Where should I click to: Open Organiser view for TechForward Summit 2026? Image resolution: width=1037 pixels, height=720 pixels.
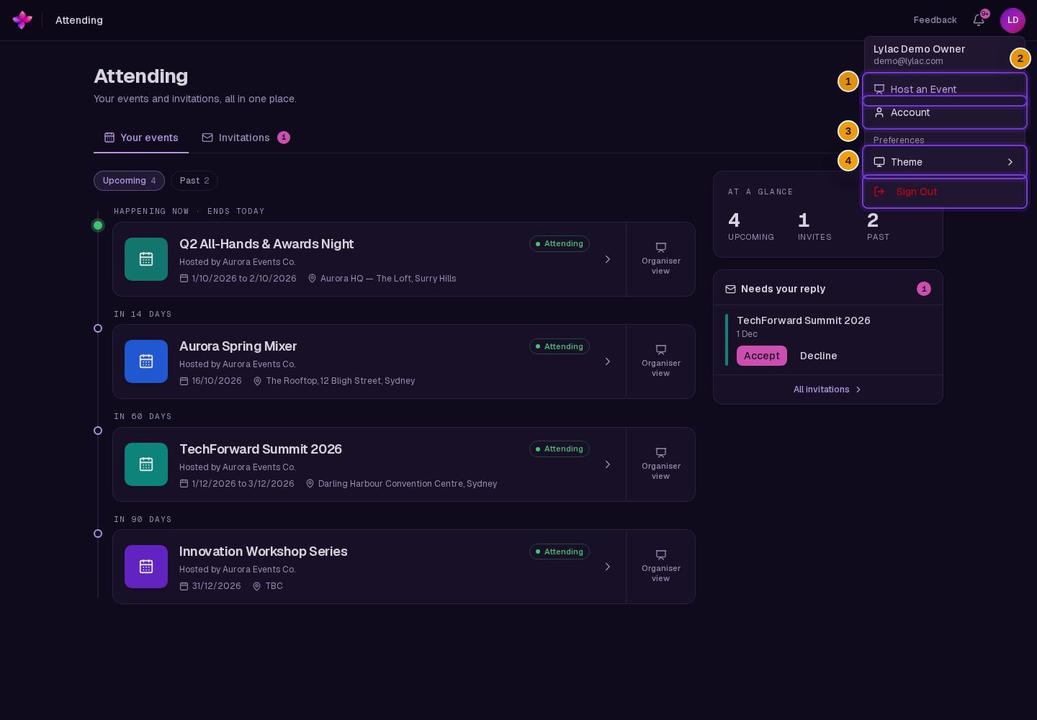660,464
